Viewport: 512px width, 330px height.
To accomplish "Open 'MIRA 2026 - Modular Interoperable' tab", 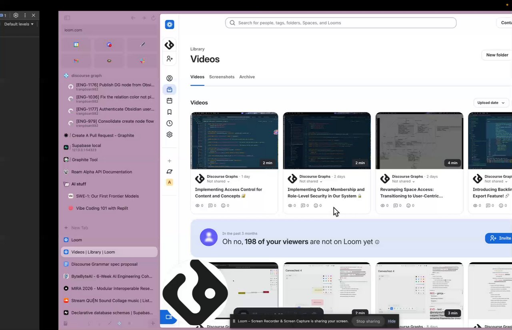I will 109,288.
